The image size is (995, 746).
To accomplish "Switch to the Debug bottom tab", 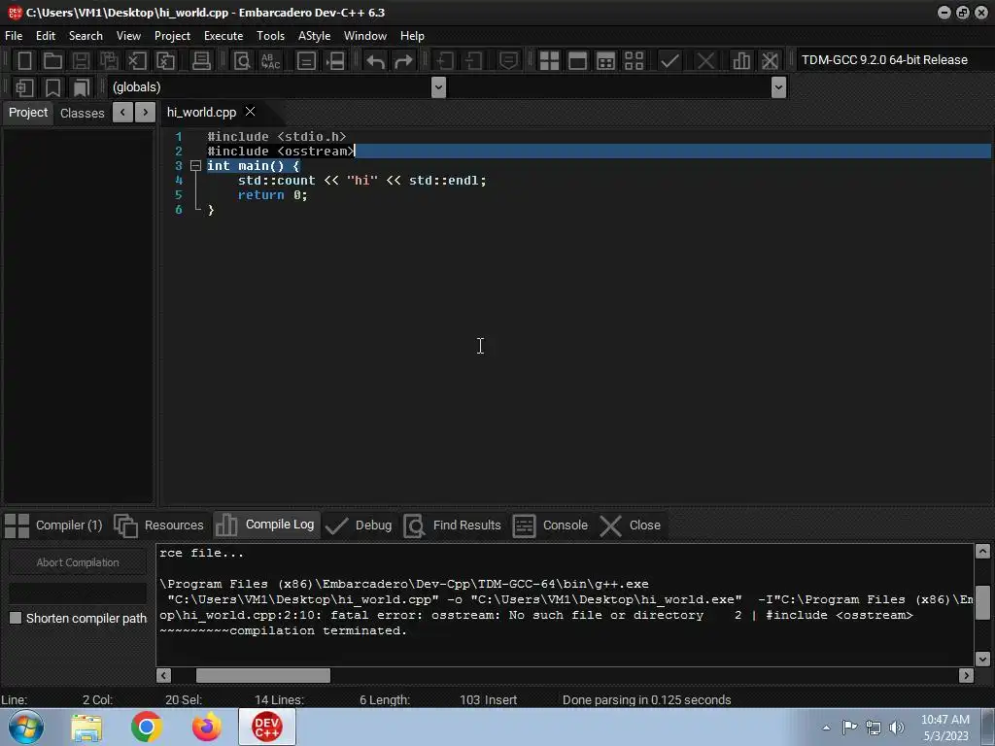I will pyautogui.click(x=359, y=526).
